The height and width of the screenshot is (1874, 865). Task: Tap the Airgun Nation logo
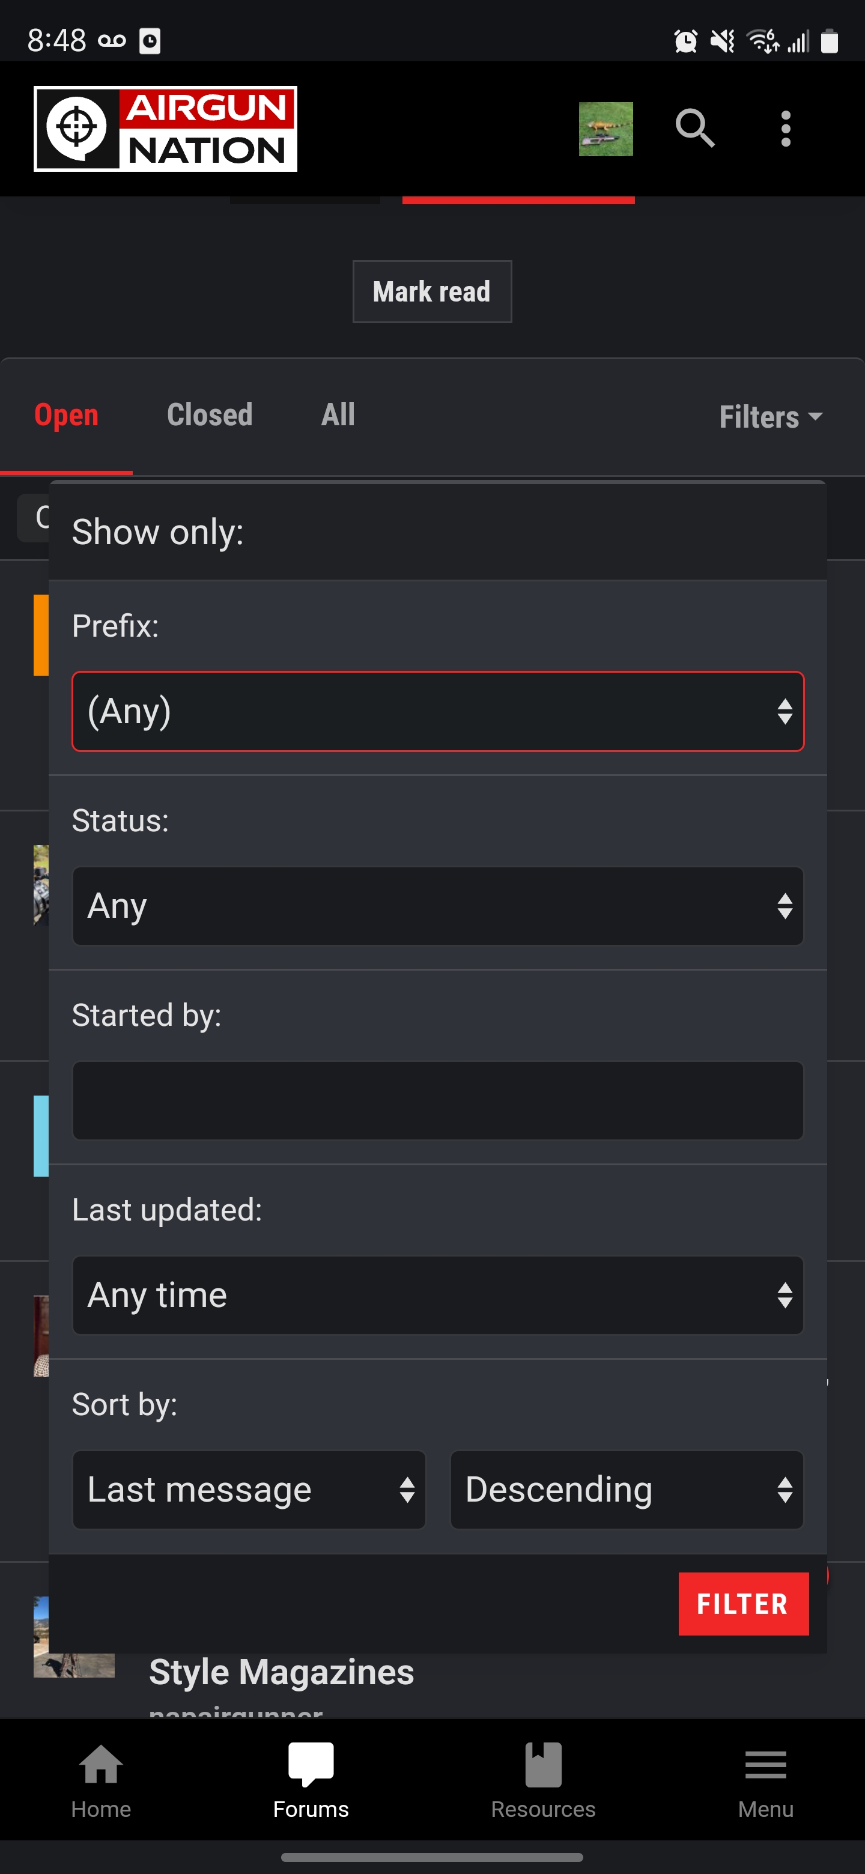pyautogui.click(x=165, y=129)
